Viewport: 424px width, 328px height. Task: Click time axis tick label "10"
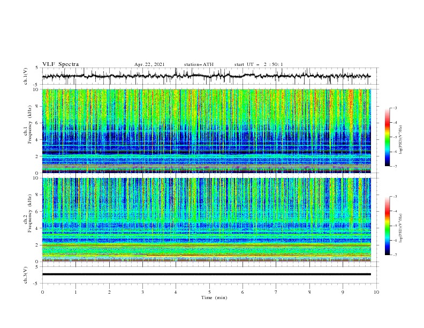[x=376, y=292]
